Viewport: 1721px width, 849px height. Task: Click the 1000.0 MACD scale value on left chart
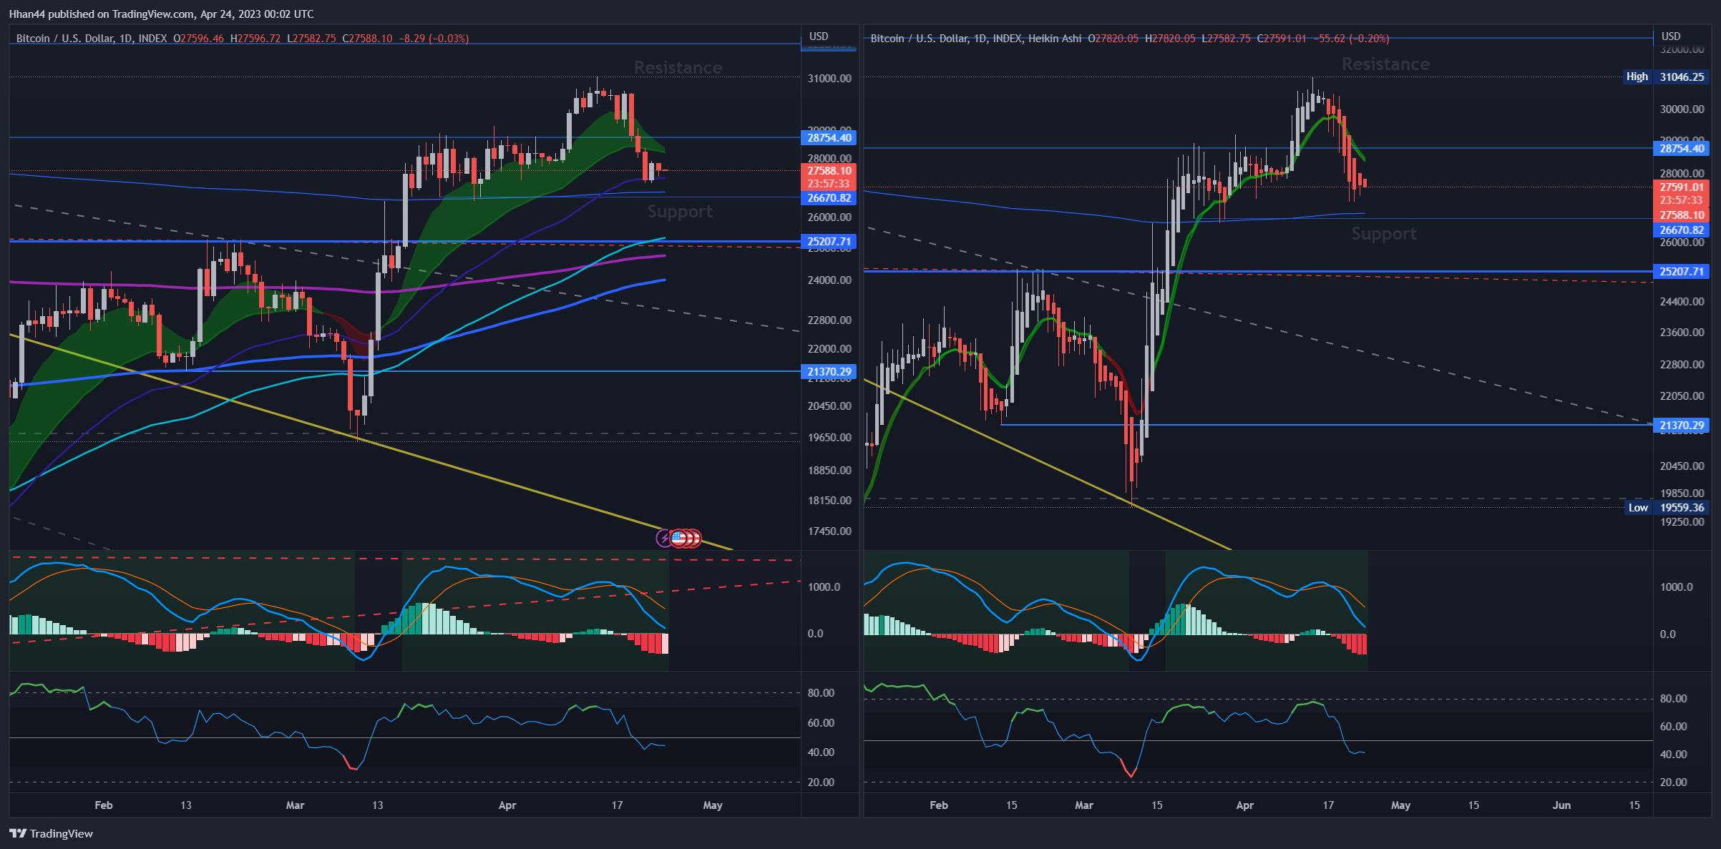(x=824, y=587)
